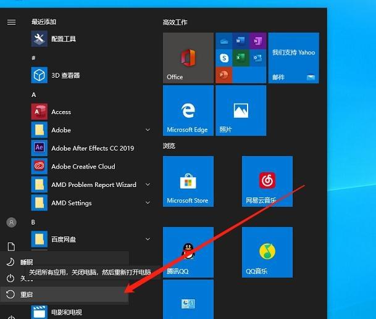The width and height of the screenshot is (376, 319).
Task: Open Skype icon in Office tile group
Action: coord(224,58)
